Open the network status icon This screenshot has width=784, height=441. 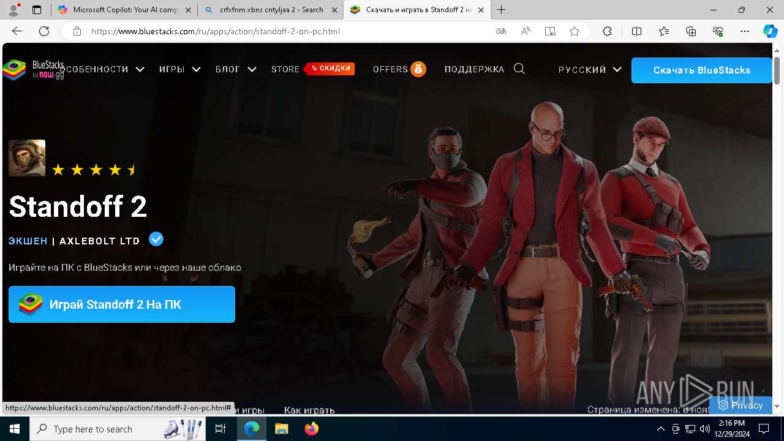690,429
